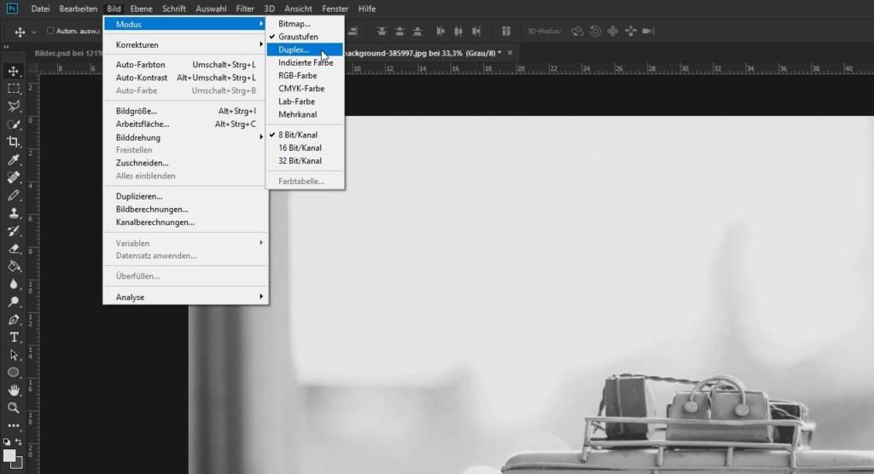Select the Move tool in the toolbox
The width and height of the screenshot is (874, 474).
[x=14, y=71]
